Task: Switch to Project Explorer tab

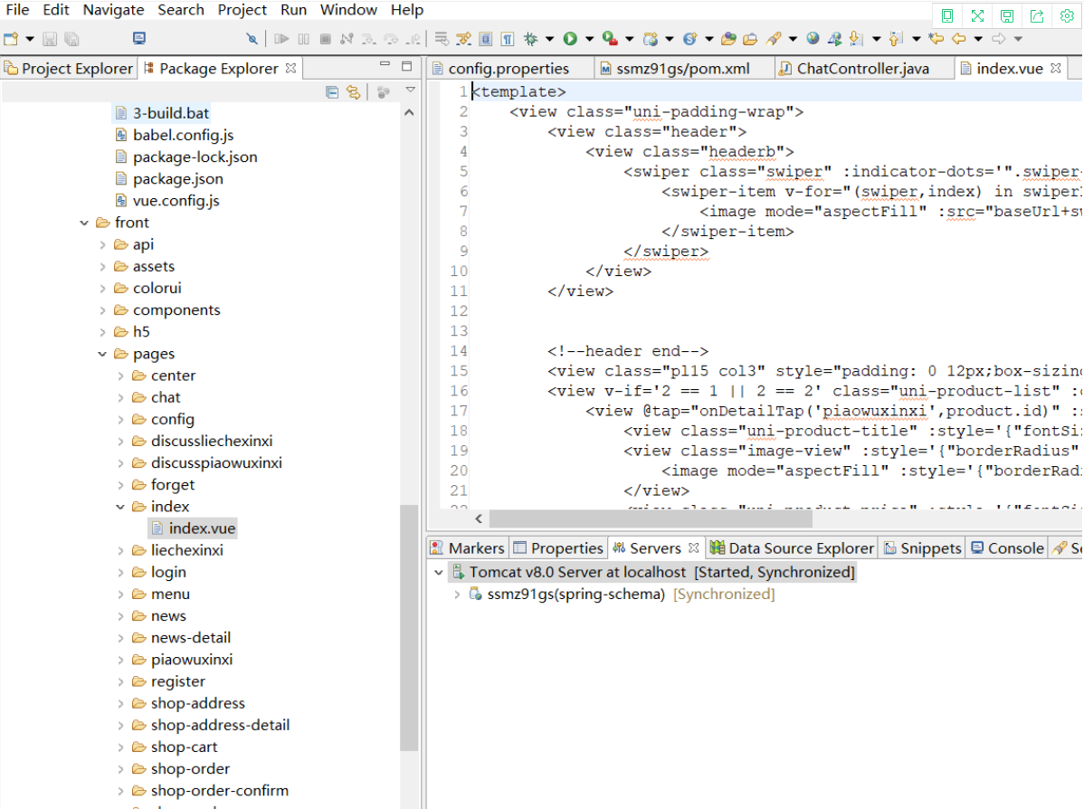Action: pyautogui.click(x=69, y=69)
